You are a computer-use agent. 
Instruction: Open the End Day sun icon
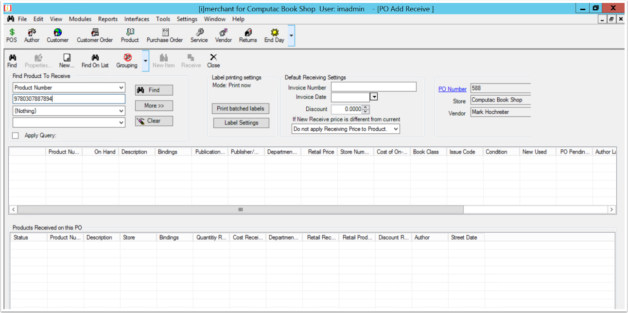[x=274, y=35]
